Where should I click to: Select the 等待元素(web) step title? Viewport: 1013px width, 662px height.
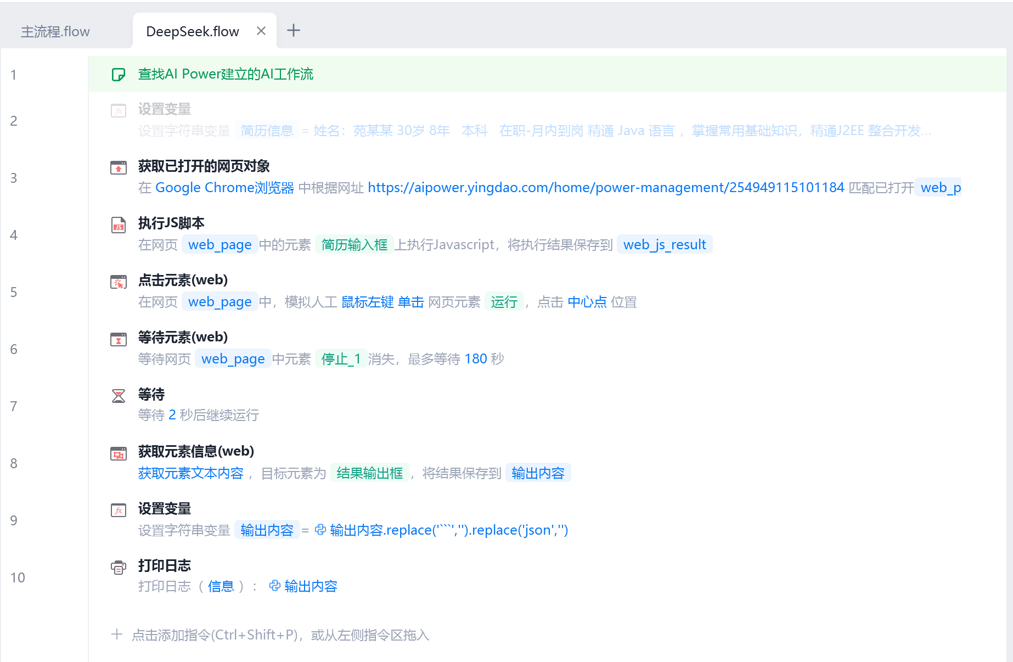[183, 337]
